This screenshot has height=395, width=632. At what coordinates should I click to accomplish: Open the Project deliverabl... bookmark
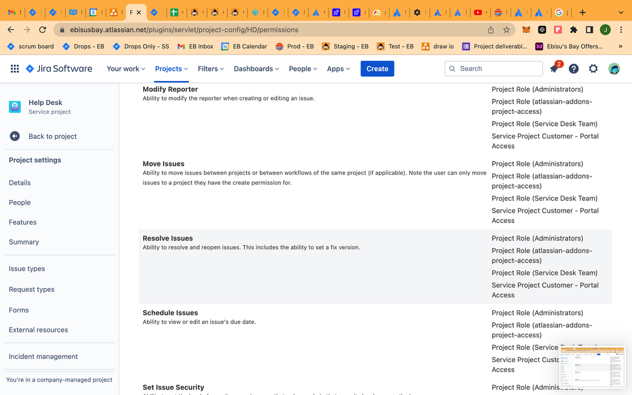(495, 46)
